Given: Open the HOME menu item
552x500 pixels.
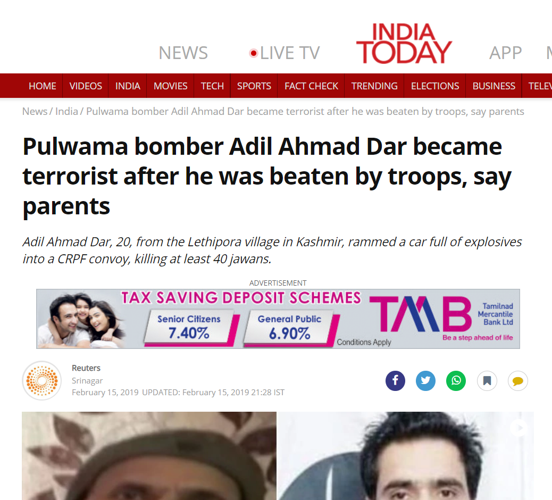Looking at the screenshot, I should point(42,86).
